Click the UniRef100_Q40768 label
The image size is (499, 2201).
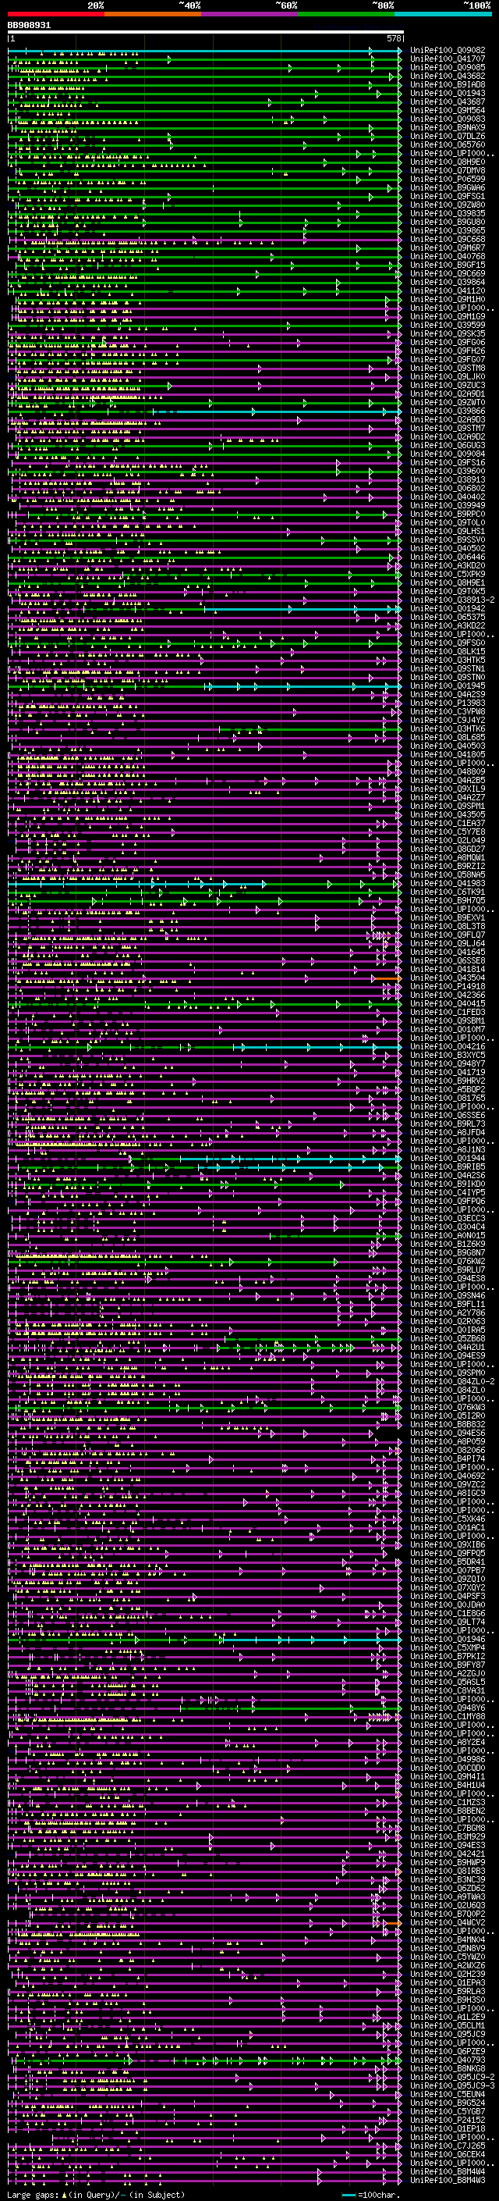pos(448,256)
